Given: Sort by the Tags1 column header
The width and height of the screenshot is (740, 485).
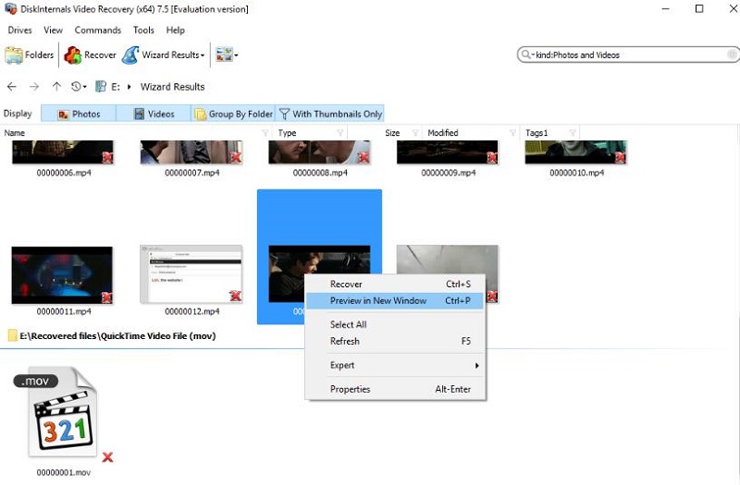Looking at the screenshot, I should 536,133.
